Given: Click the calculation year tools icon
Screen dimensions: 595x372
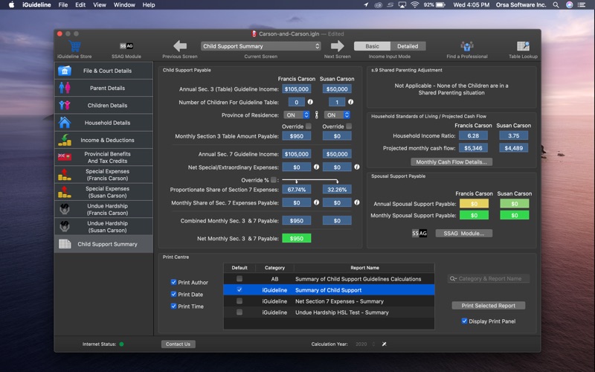Looking at the screenshot, I should 384,344.
